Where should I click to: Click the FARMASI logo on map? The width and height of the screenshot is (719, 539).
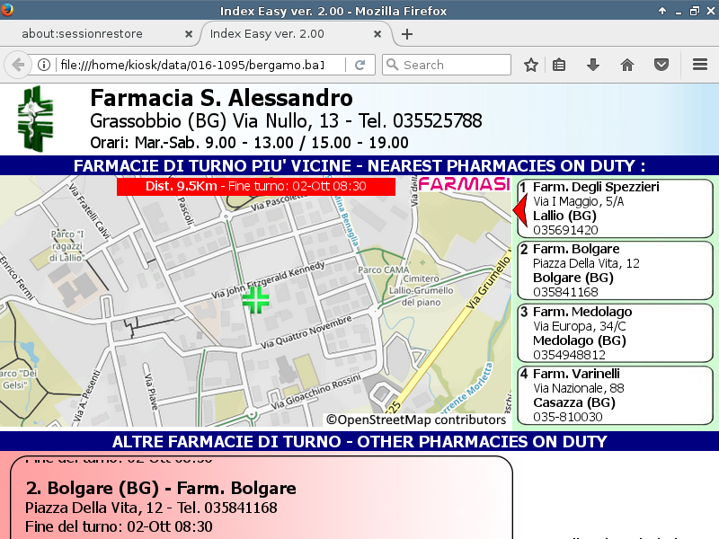[464, 184]
